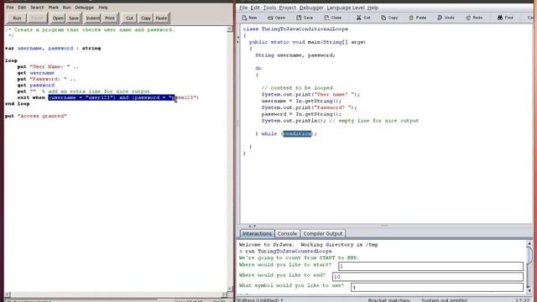This screenshot has width=537, height=302.
Task: Open the Help menu in DrJava
Action: coord(373,8)
